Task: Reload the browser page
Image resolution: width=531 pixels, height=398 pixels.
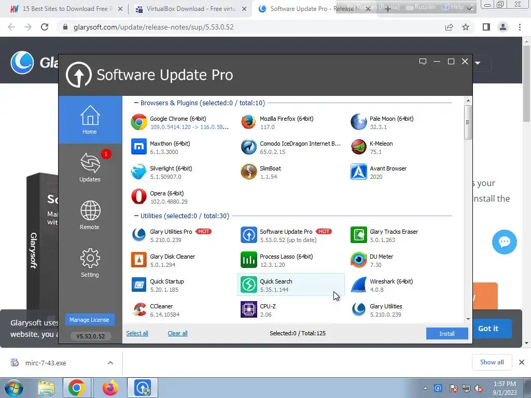Action: [x=45, y=27]
